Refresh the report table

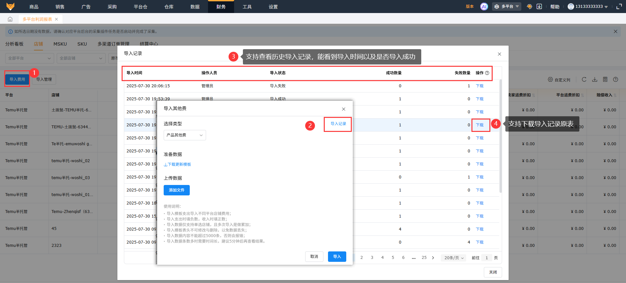(x=584, y=79)
